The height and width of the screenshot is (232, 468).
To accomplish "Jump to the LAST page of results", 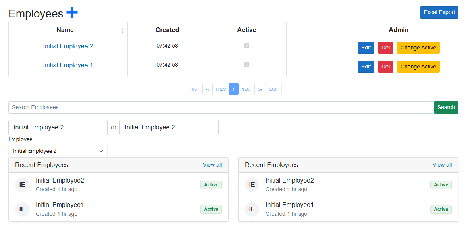I will 273,89.
